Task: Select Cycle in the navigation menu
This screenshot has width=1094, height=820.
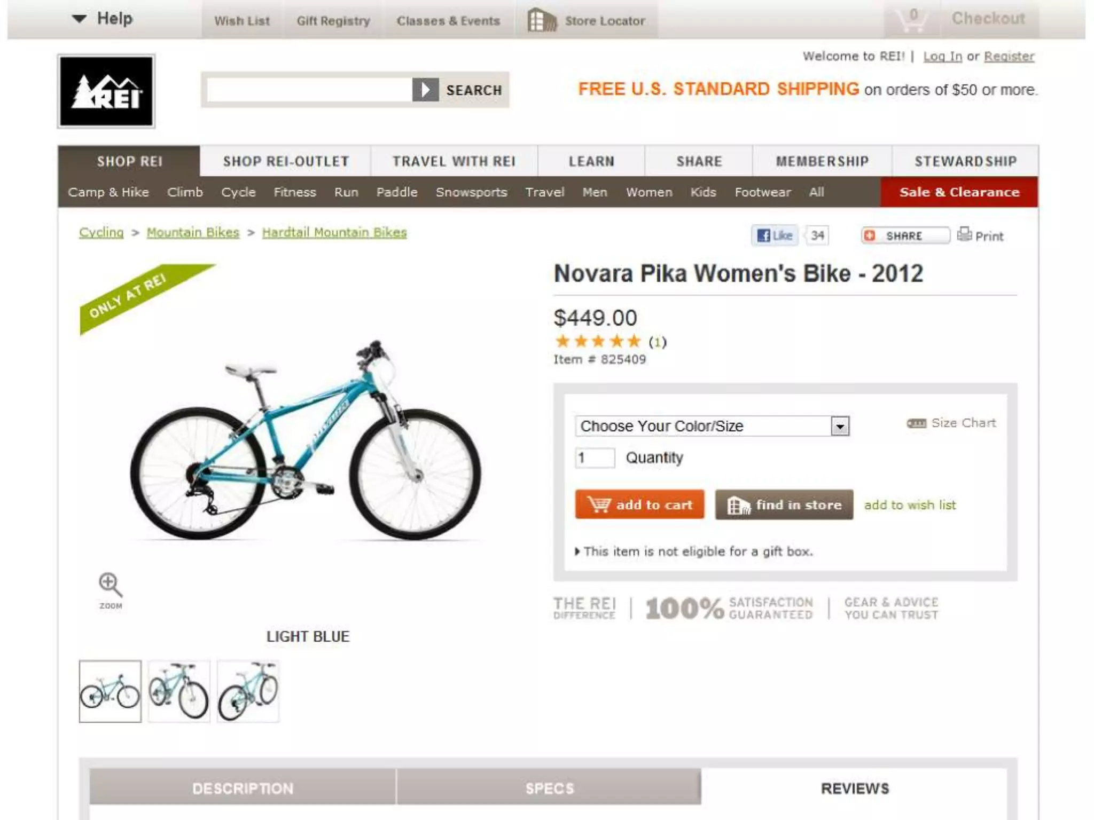Action: [238, 192]
